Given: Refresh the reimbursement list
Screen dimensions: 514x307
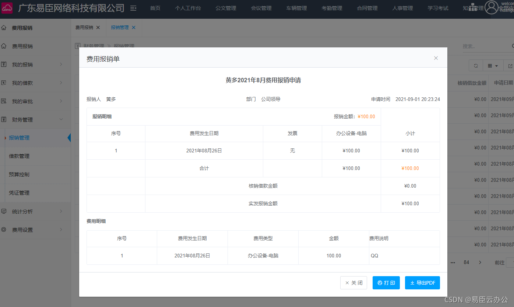Looking at the screenshot, I should (476, 65).
